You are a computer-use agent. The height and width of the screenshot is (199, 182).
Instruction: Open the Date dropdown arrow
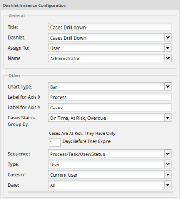click(x=167, y=185)
